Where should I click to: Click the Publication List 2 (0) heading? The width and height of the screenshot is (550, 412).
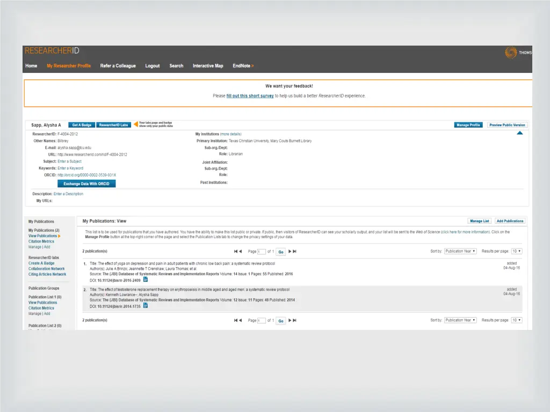pyautogui.click(x=45, y=326)
